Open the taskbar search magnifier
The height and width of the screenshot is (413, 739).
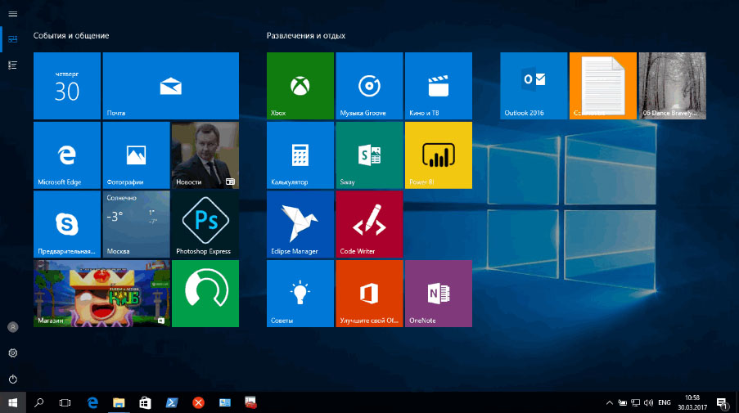(x=39, y=402)
